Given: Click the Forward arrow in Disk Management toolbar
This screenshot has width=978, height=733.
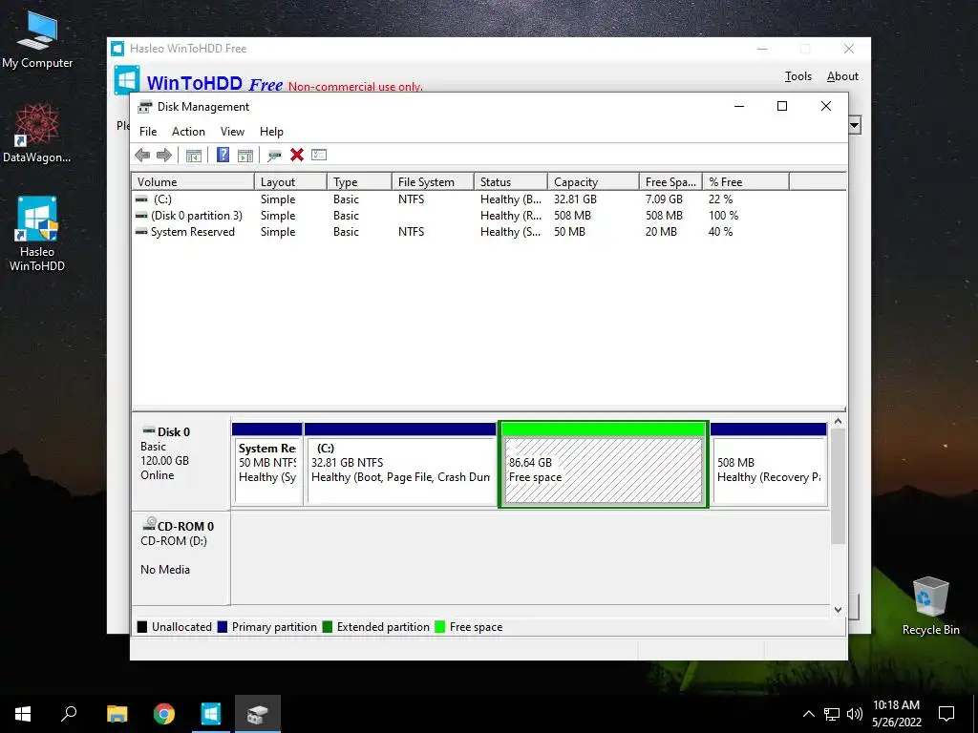Looking at the screenshot, I should [164, 156].
